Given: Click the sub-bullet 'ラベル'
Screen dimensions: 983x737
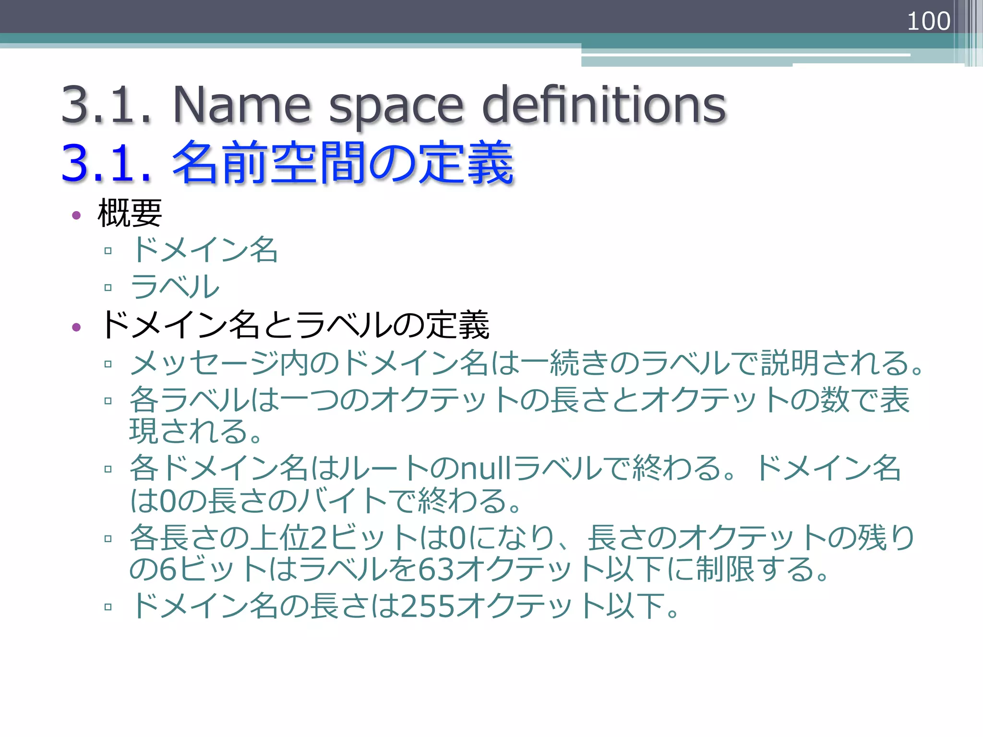Looking at the screenshot, I should [175, 287].
